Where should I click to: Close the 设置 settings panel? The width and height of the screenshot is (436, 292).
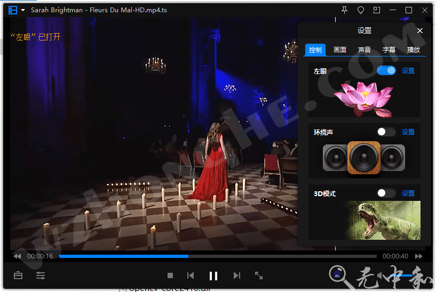click(420, 31)
